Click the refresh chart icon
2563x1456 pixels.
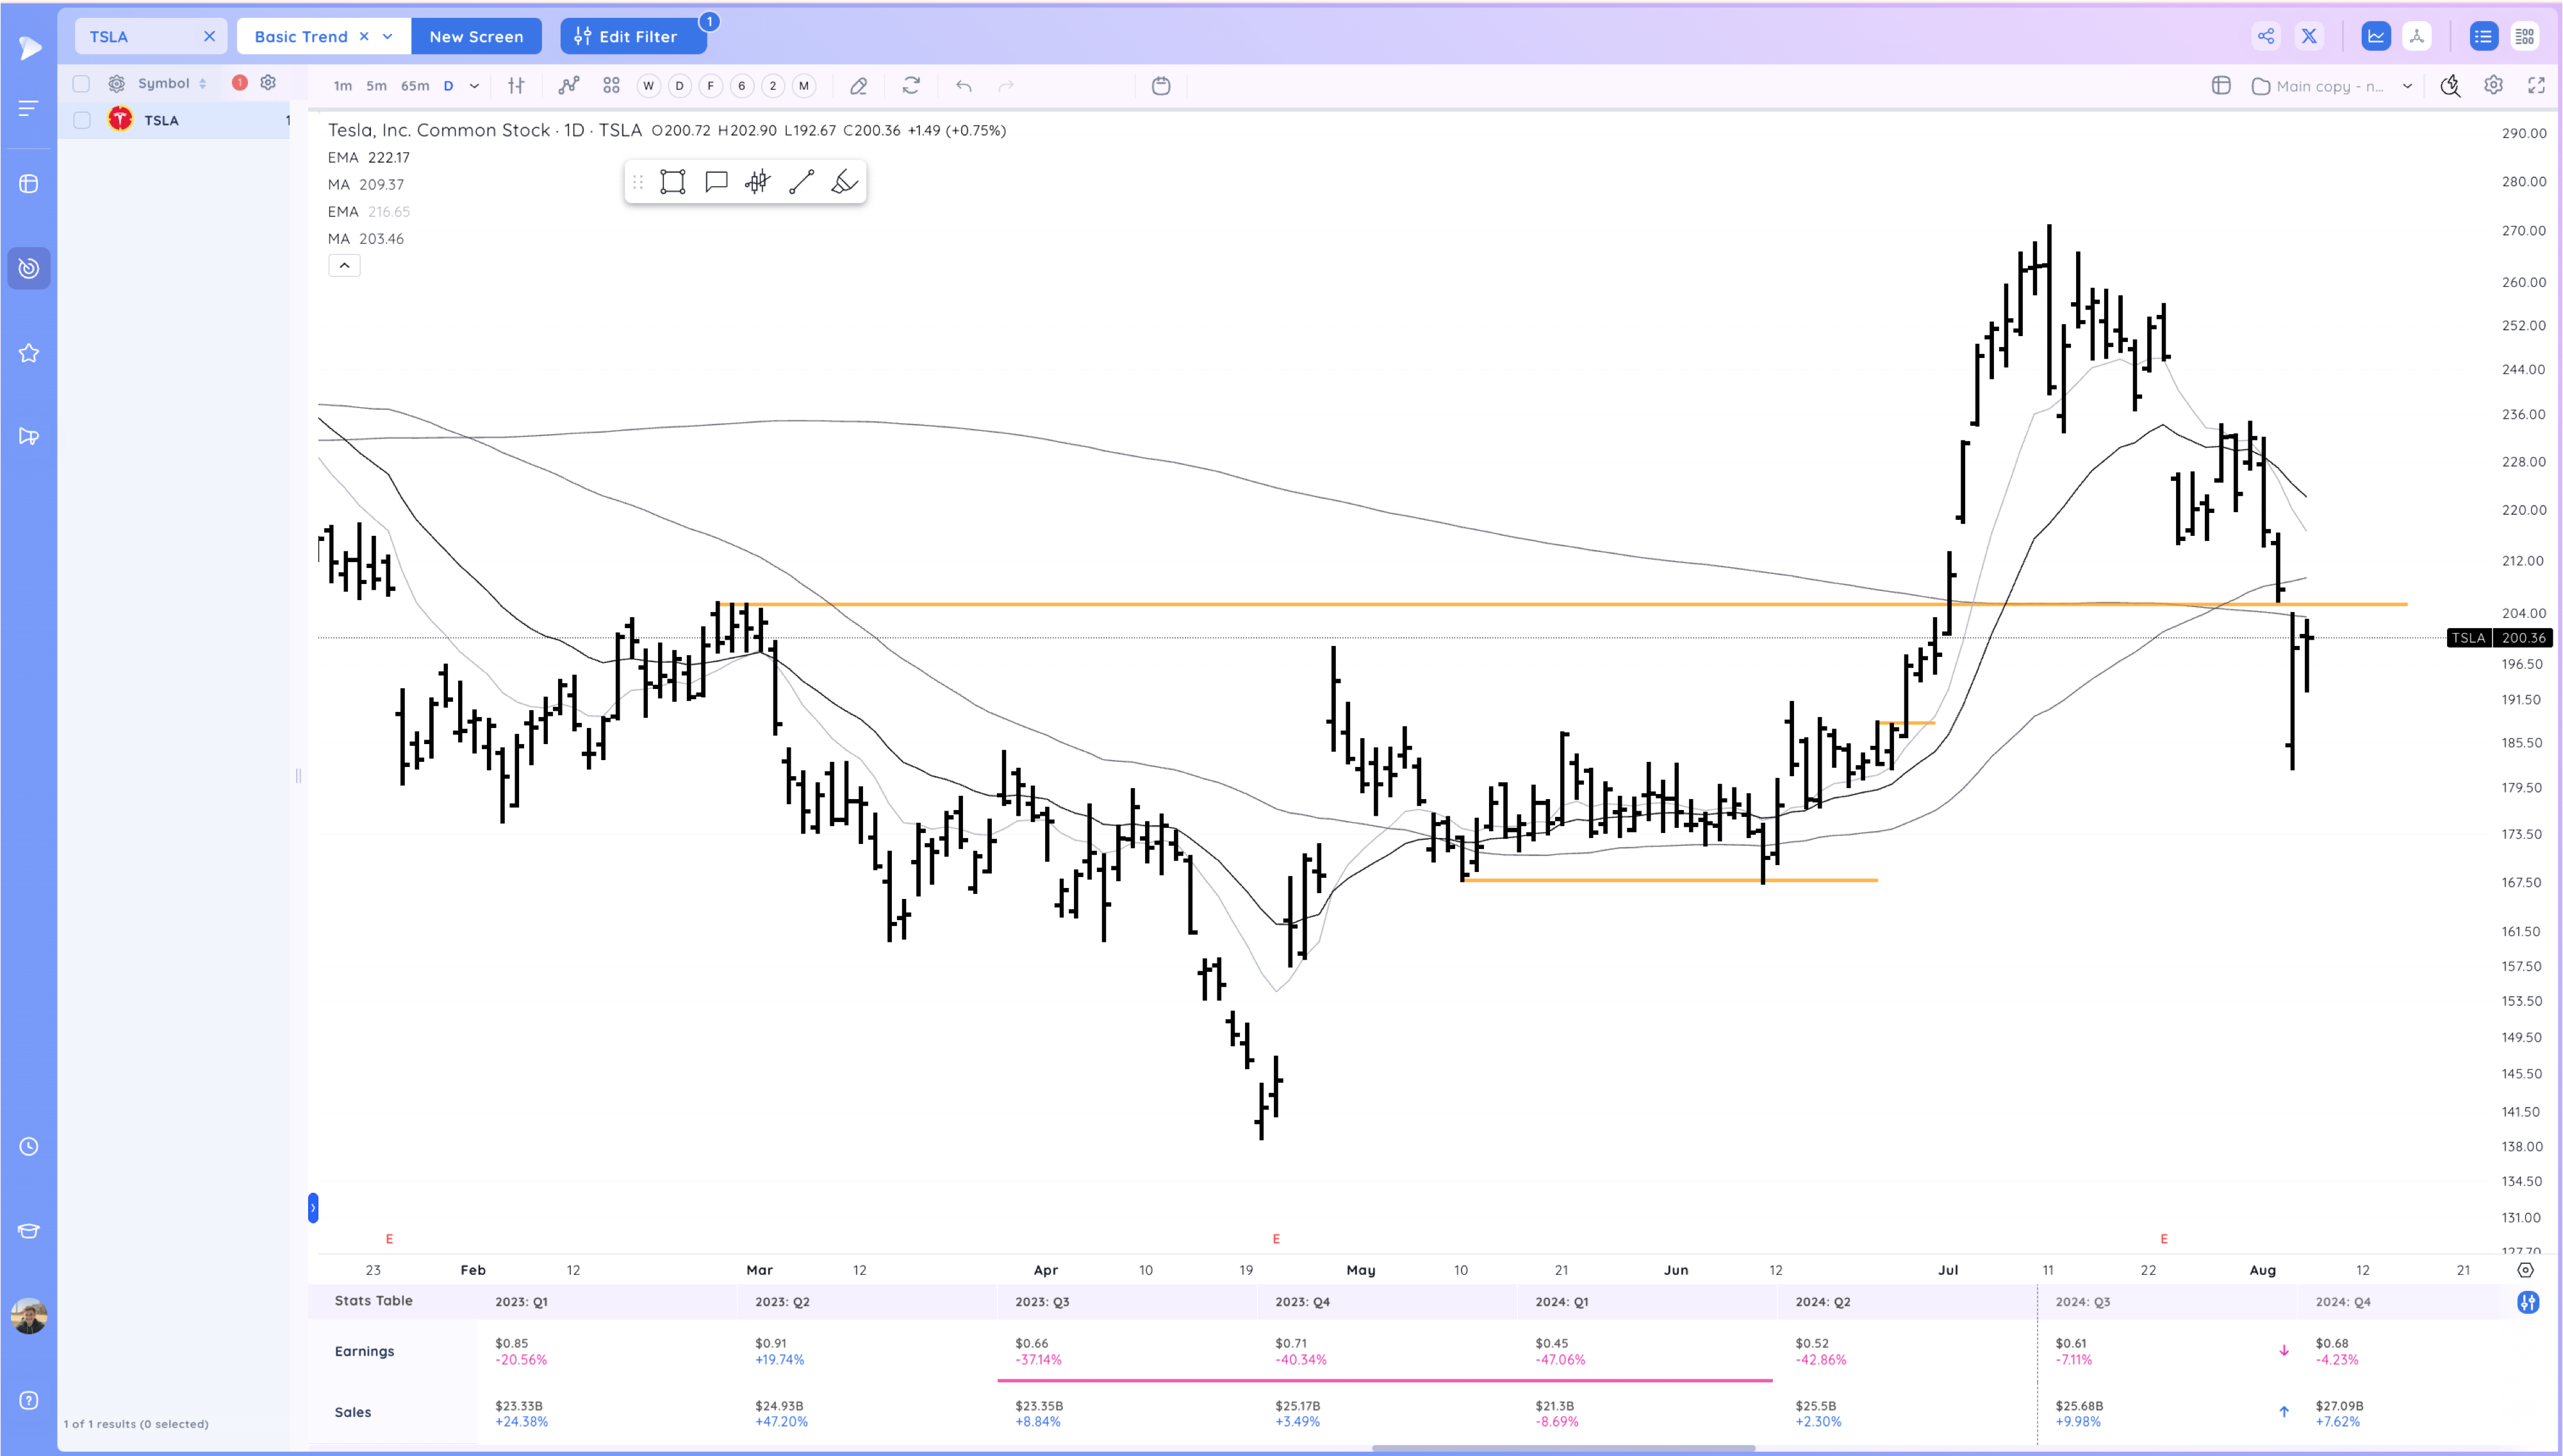[911, 86]
